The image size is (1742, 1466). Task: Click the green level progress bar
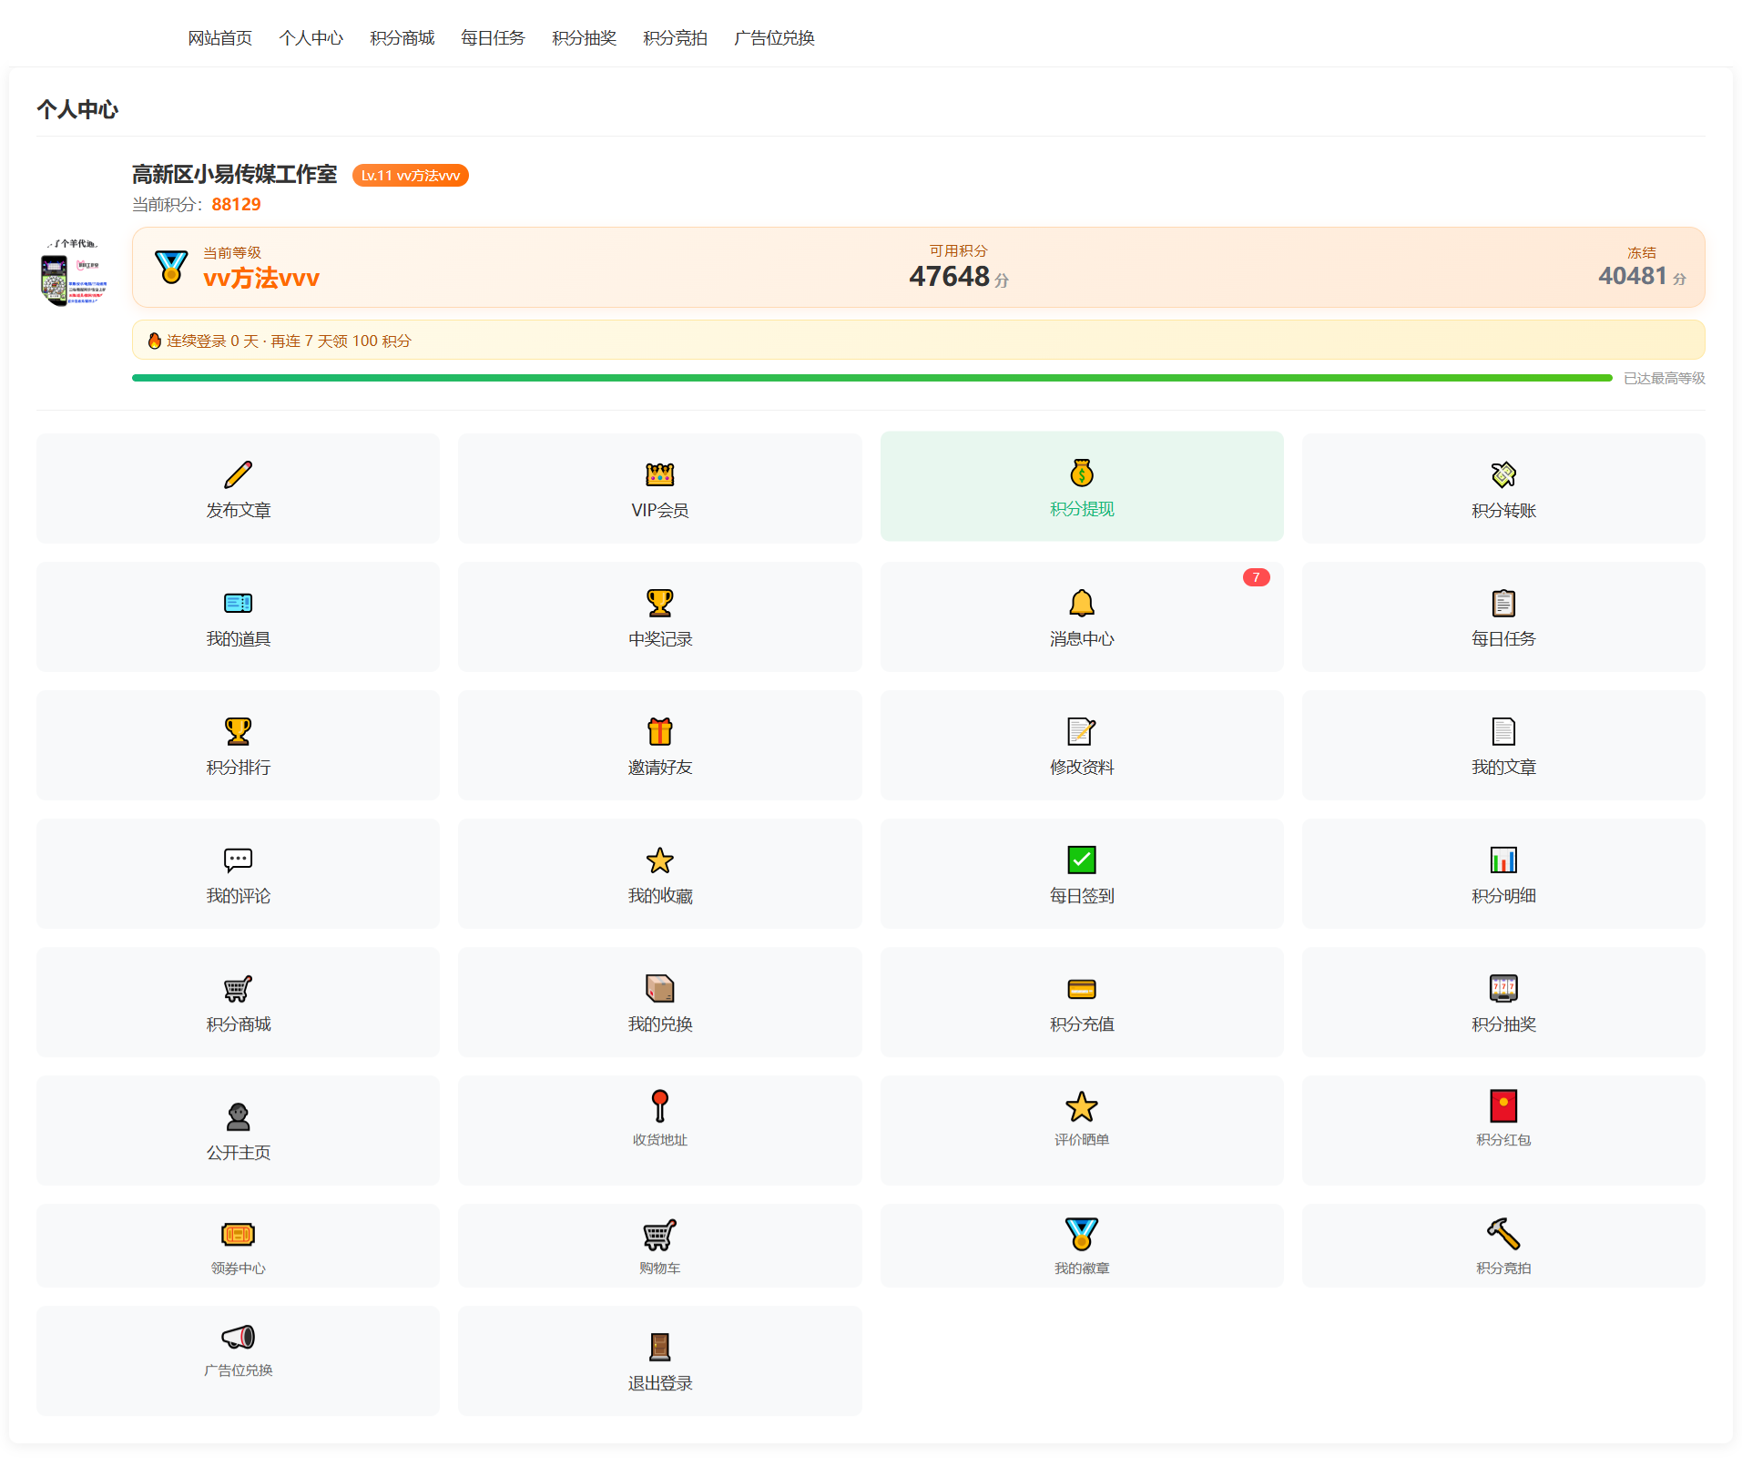871,378
